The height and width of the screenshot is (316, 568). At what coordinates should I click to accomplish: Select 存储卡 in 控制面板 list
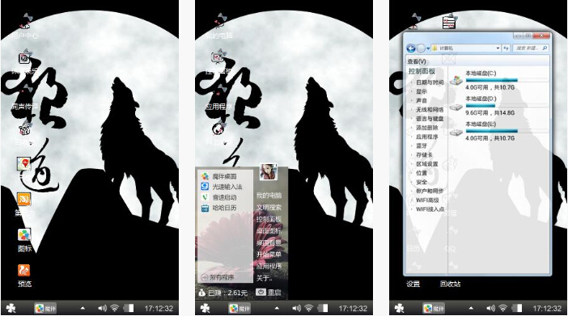point(424,155)
